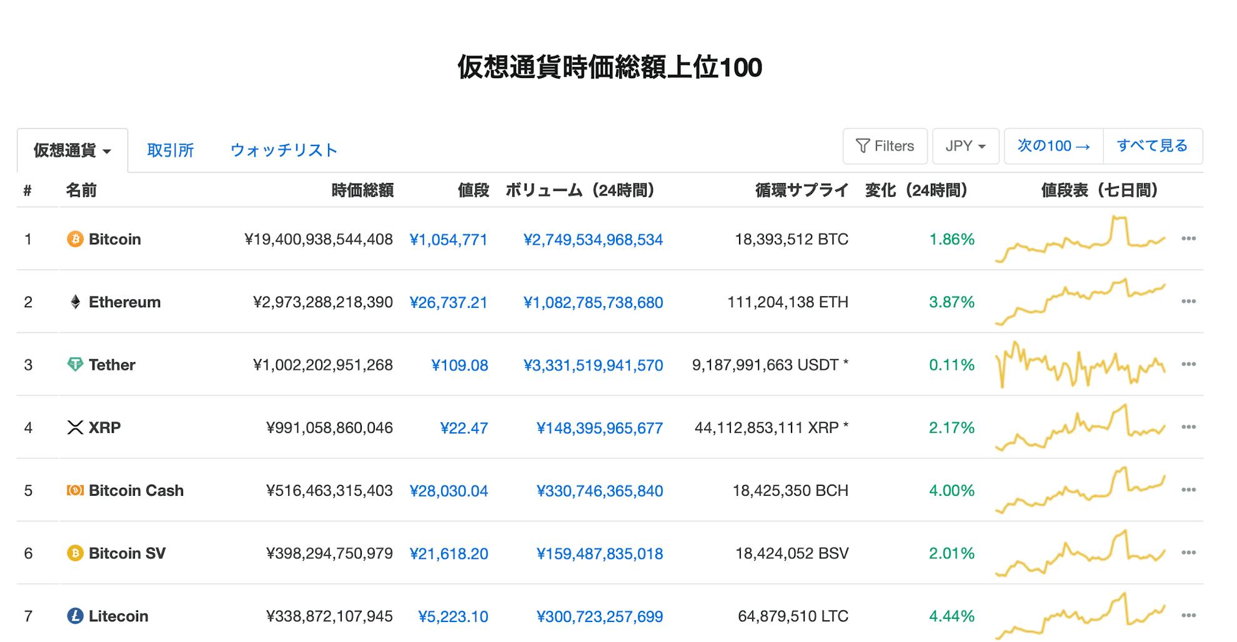The width and height of the screenshot is (1237, 642).
Task: Open the more options dots for Bitcoin SV
Action: tap(1188, 553)
